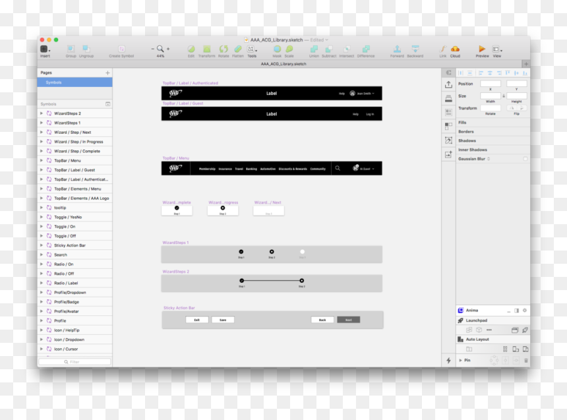Open the Gaussian Blur type dropdown
The image size is (567, 420).
coord(489,159)
